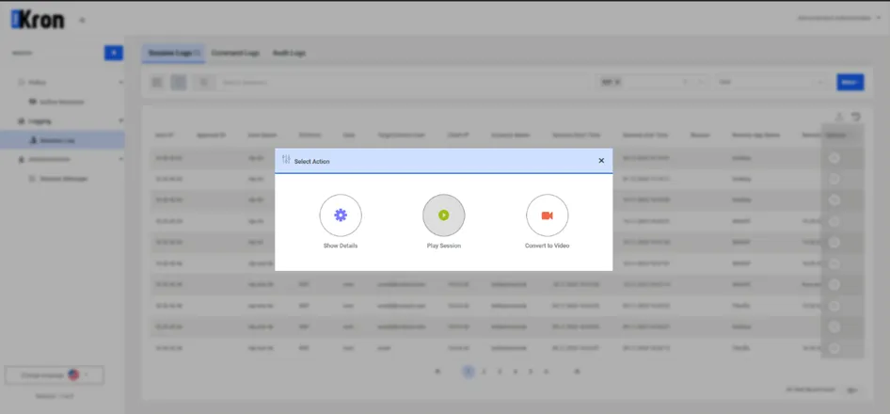
Task: Click the Show Details gear icon
Action: click(x=341, y=215)
